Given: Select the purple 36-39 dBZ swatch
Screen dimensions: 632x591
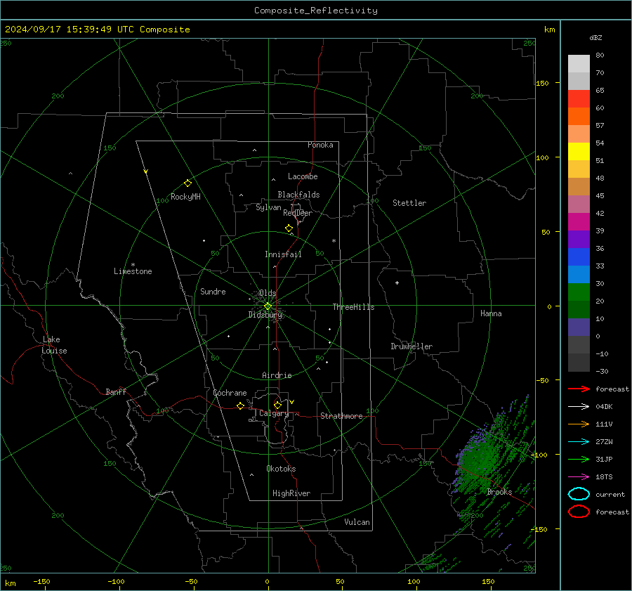Looking at the screenshot, I should [x=579, y=239].
